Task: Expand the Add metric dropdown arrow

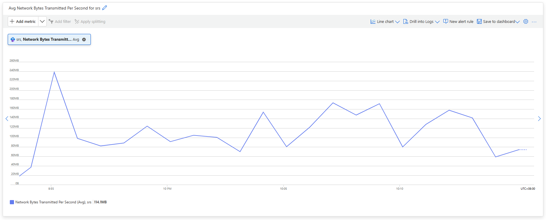Action: click(42, 21)
